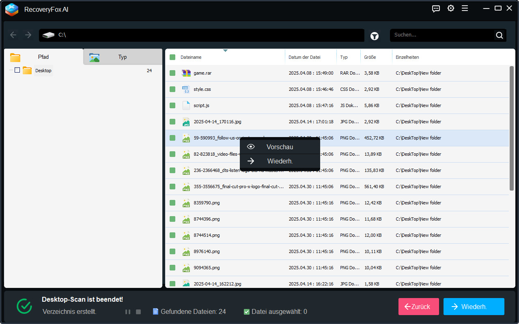Click the PNG icon of the 82-823818 file

coord(186,154)
